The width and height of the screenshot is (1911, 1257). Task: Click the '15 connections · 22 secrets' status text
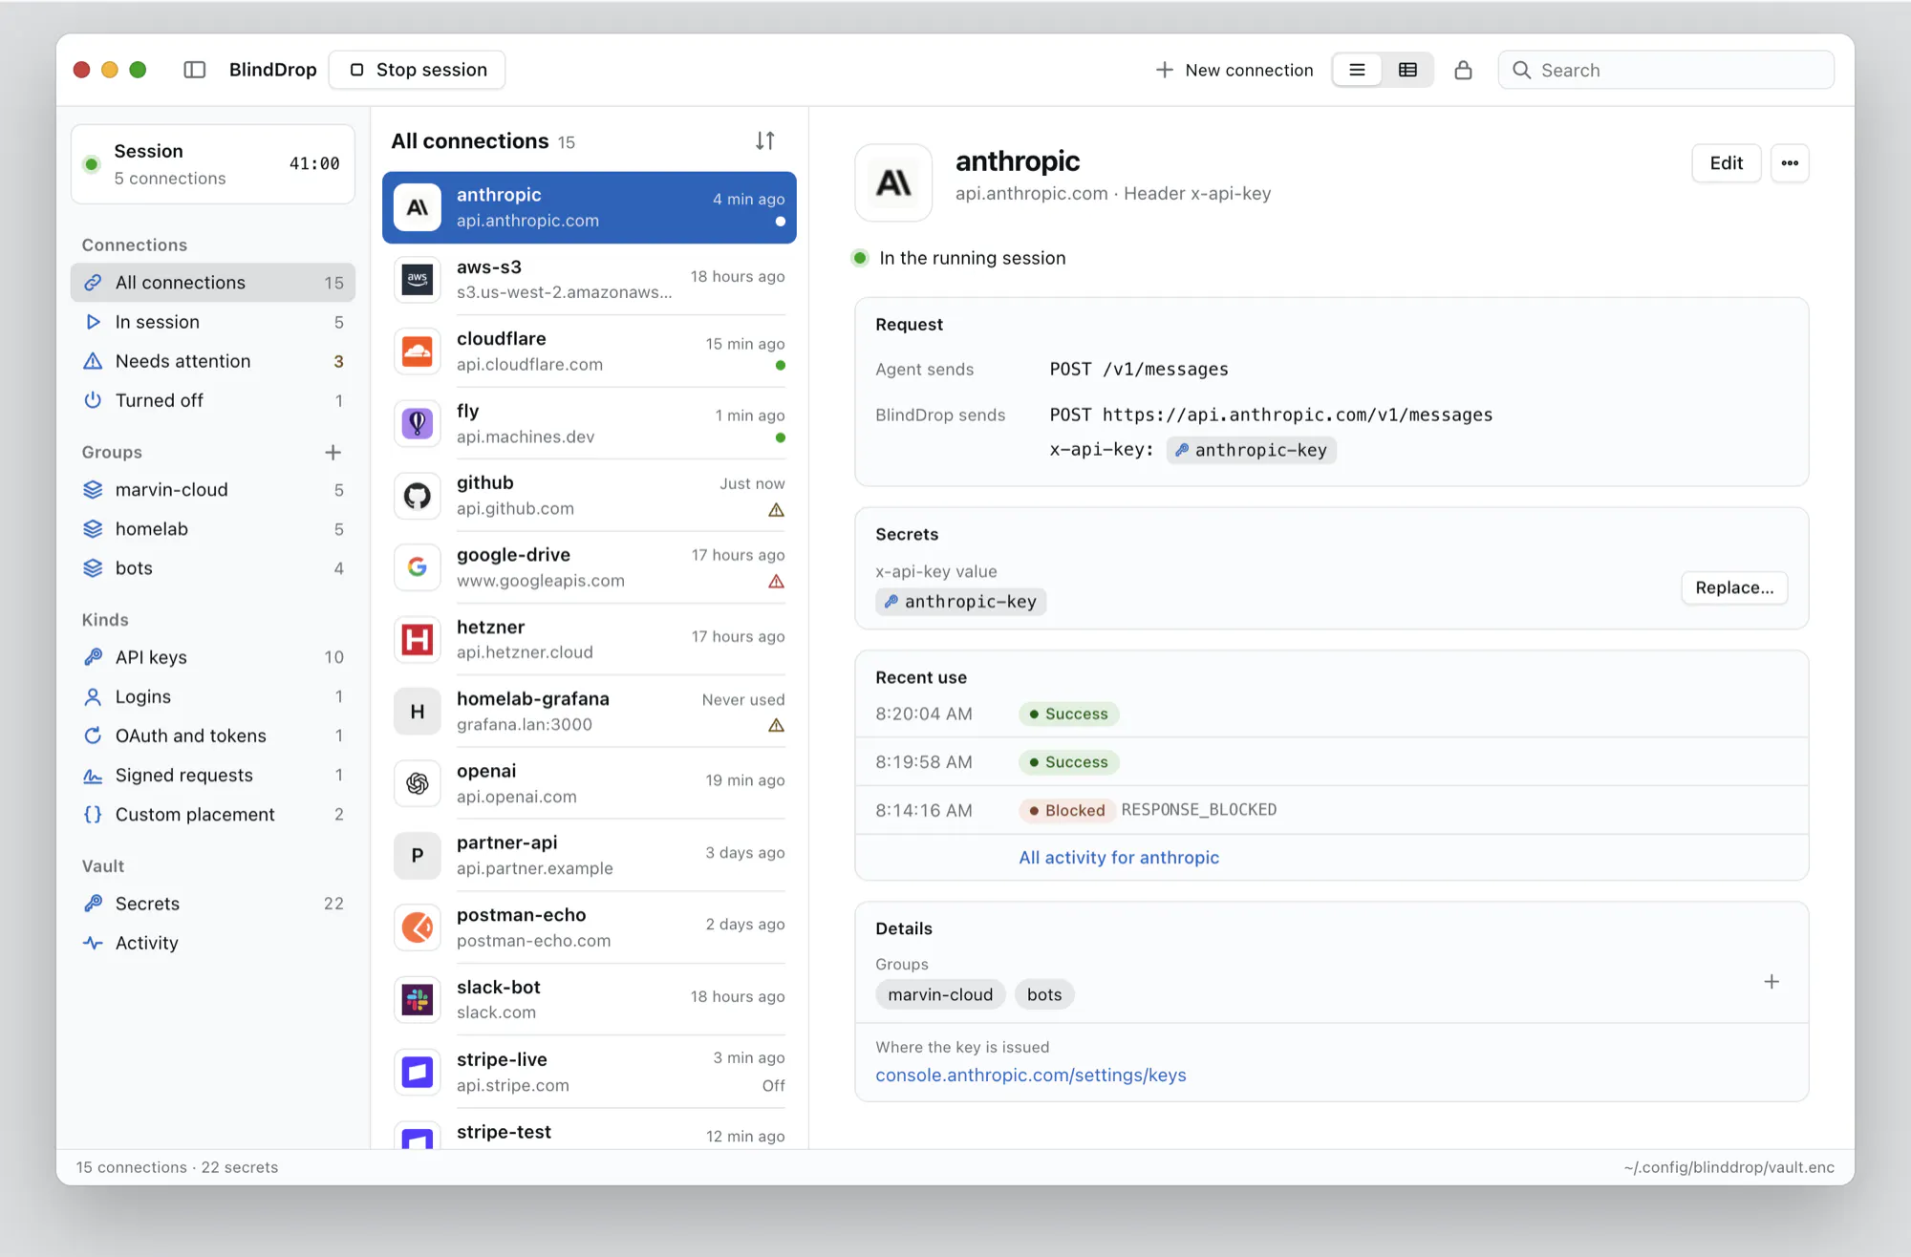tap(177, 1167)
